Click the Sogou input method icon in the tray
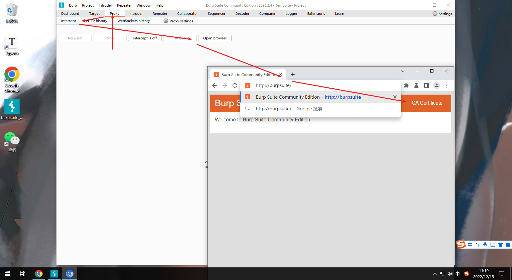Viewport: 512px width, 280px height. 467,274
